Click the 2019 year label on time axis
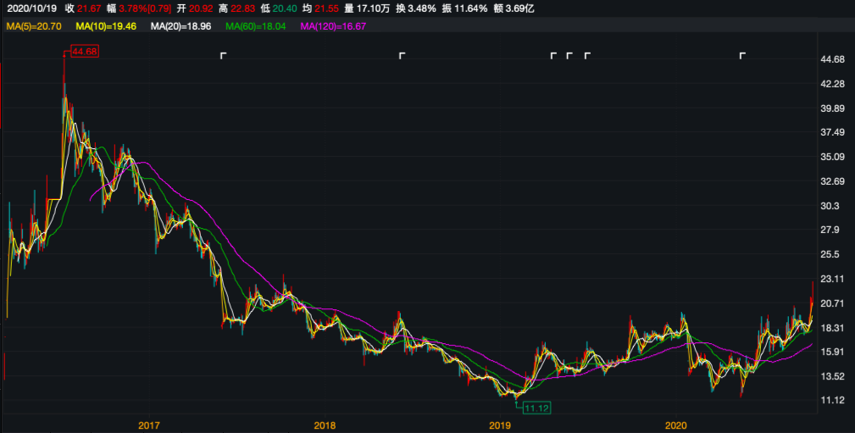855x433 pixels. pyautogui.click(x=500, y=425)
